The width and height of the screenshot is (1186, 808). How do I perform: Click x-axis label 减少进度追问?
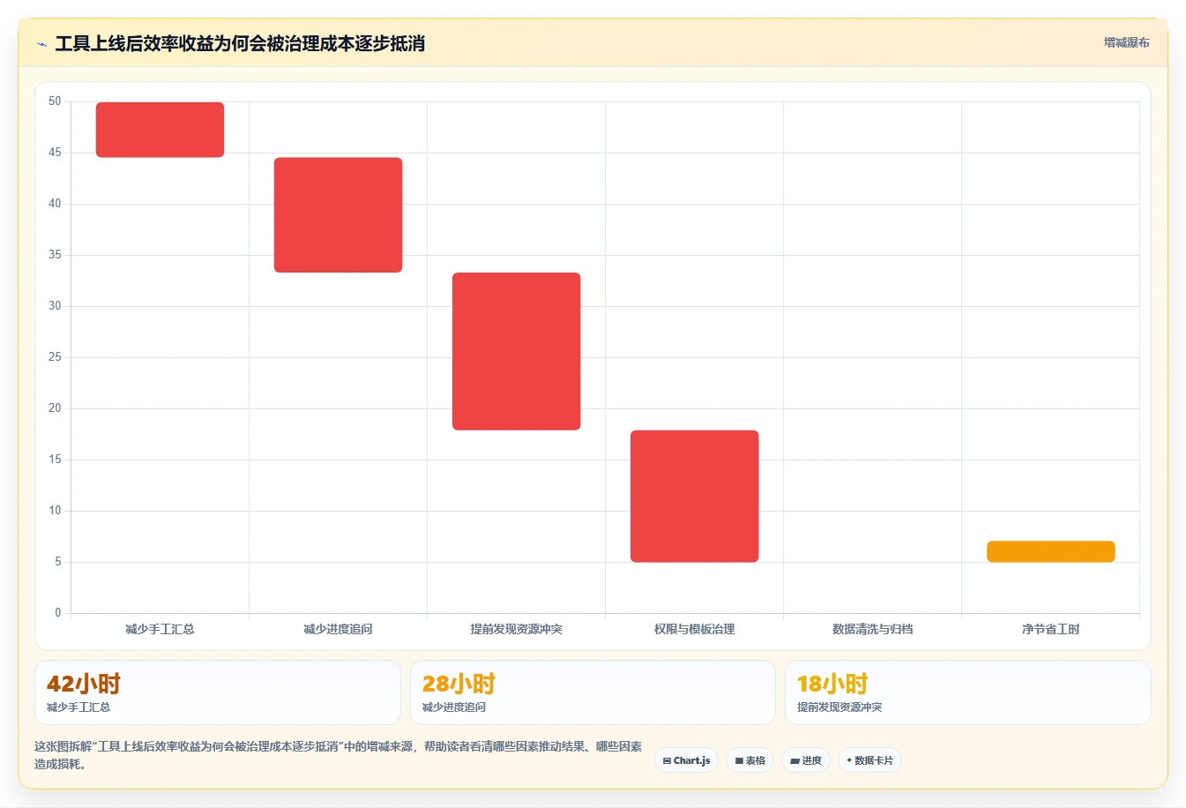click(x=338, y=629)
